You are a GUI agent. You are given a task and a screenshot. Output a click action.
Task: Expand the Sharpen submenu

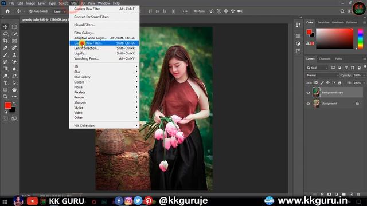point(104,102)
